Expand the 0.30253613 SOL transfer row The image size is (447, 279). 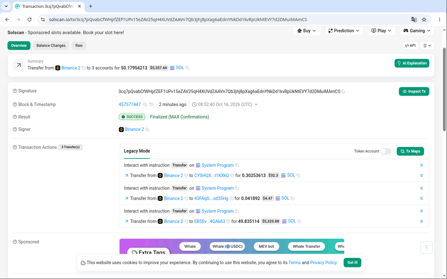(x=421, y=176)
